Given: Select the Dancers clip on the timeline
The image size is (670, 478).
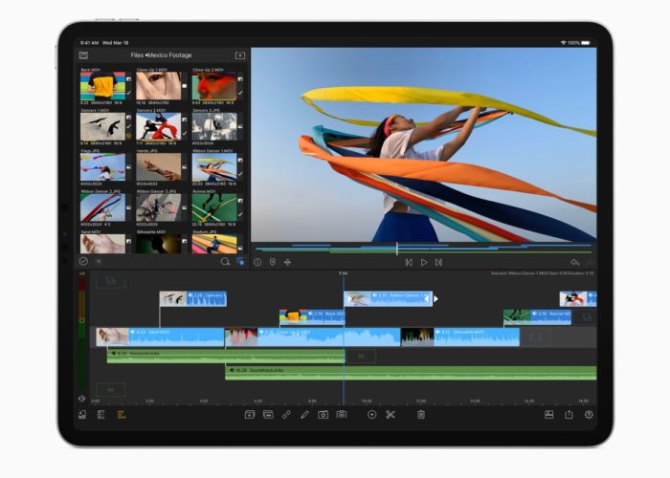Looking at the screenshot, I should click(193, 298).
